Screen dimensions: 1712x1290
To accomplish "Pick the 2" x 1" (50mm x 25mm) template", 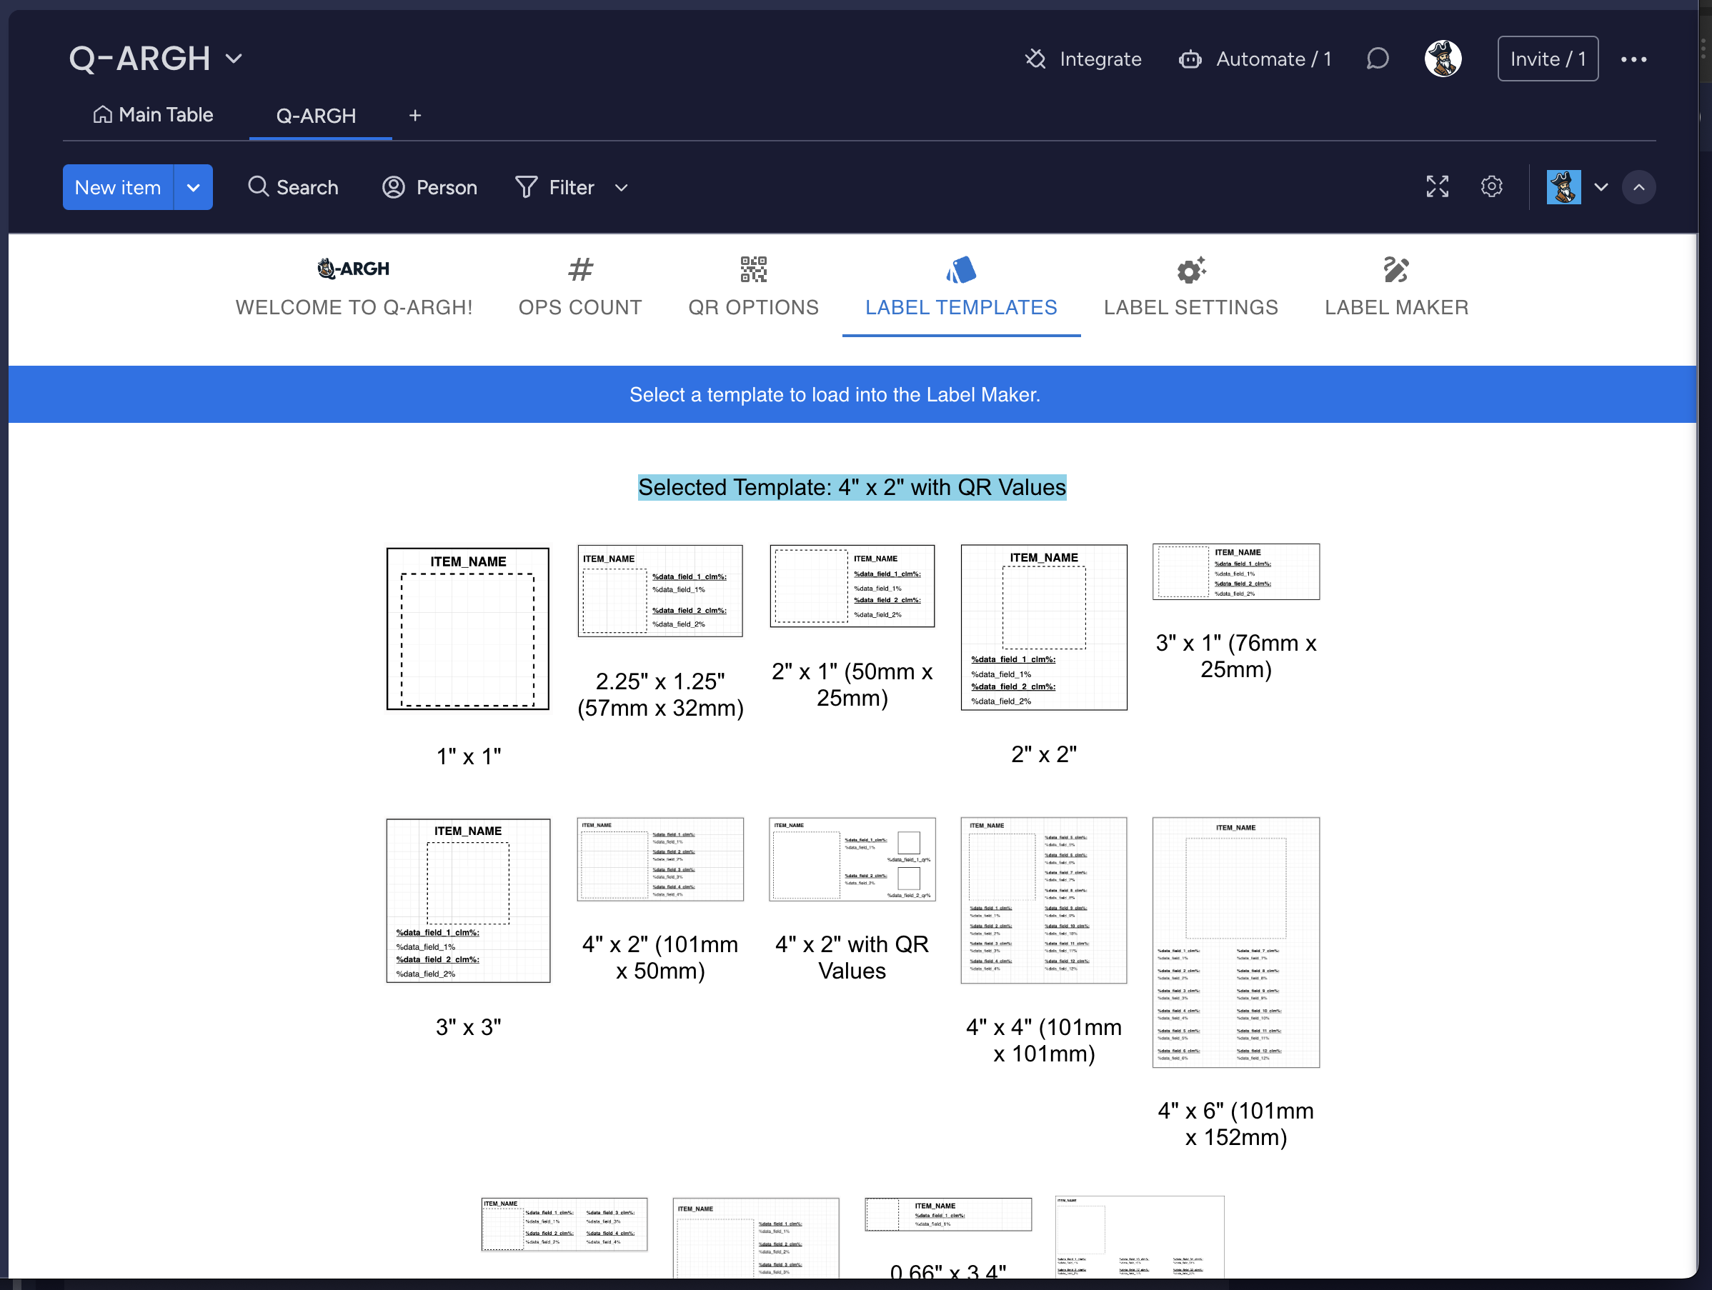I will point(852,586).
